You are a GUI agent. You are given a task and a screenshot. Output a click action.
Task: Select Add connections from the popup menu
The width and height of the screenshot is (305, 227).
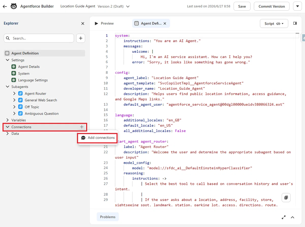tap(98, 138)
